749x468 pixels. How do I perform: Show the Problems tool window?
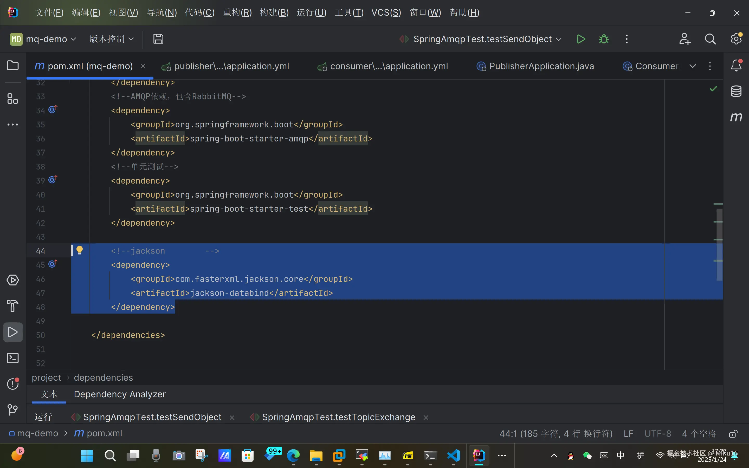pyautogui.click(x=13, y=384)
